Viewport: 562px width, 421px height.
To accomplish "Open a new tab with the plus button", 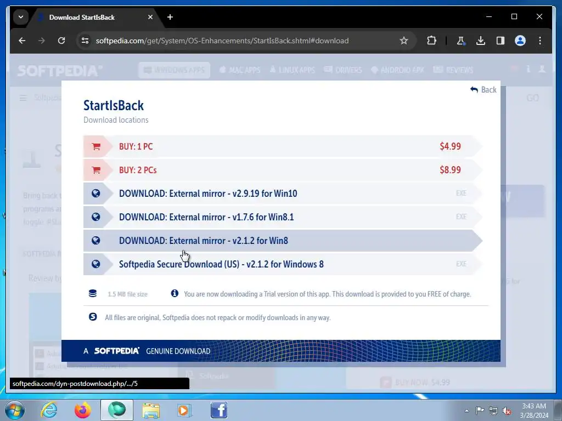I will coord(170,17).
